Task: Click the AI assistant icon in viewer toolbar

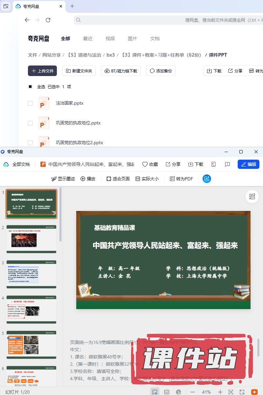Action: [x=207, y=179]
